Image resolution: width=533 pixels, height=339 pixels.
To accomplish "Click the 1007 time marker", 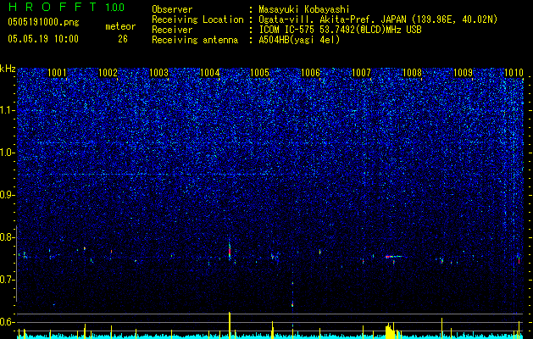I will point(361,72).
